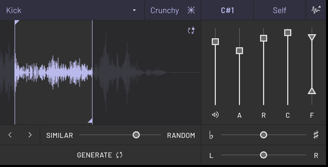Click the asterisk icon next to Crunchy
Viewport: 328px width, 167px height.
click(191, 10)
